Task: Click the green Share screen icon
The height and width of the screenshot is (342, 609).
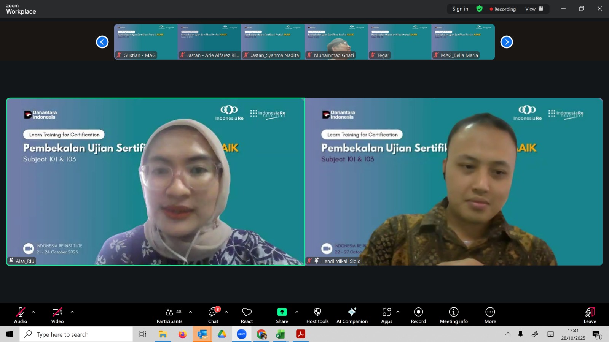Action: [282, 312]
